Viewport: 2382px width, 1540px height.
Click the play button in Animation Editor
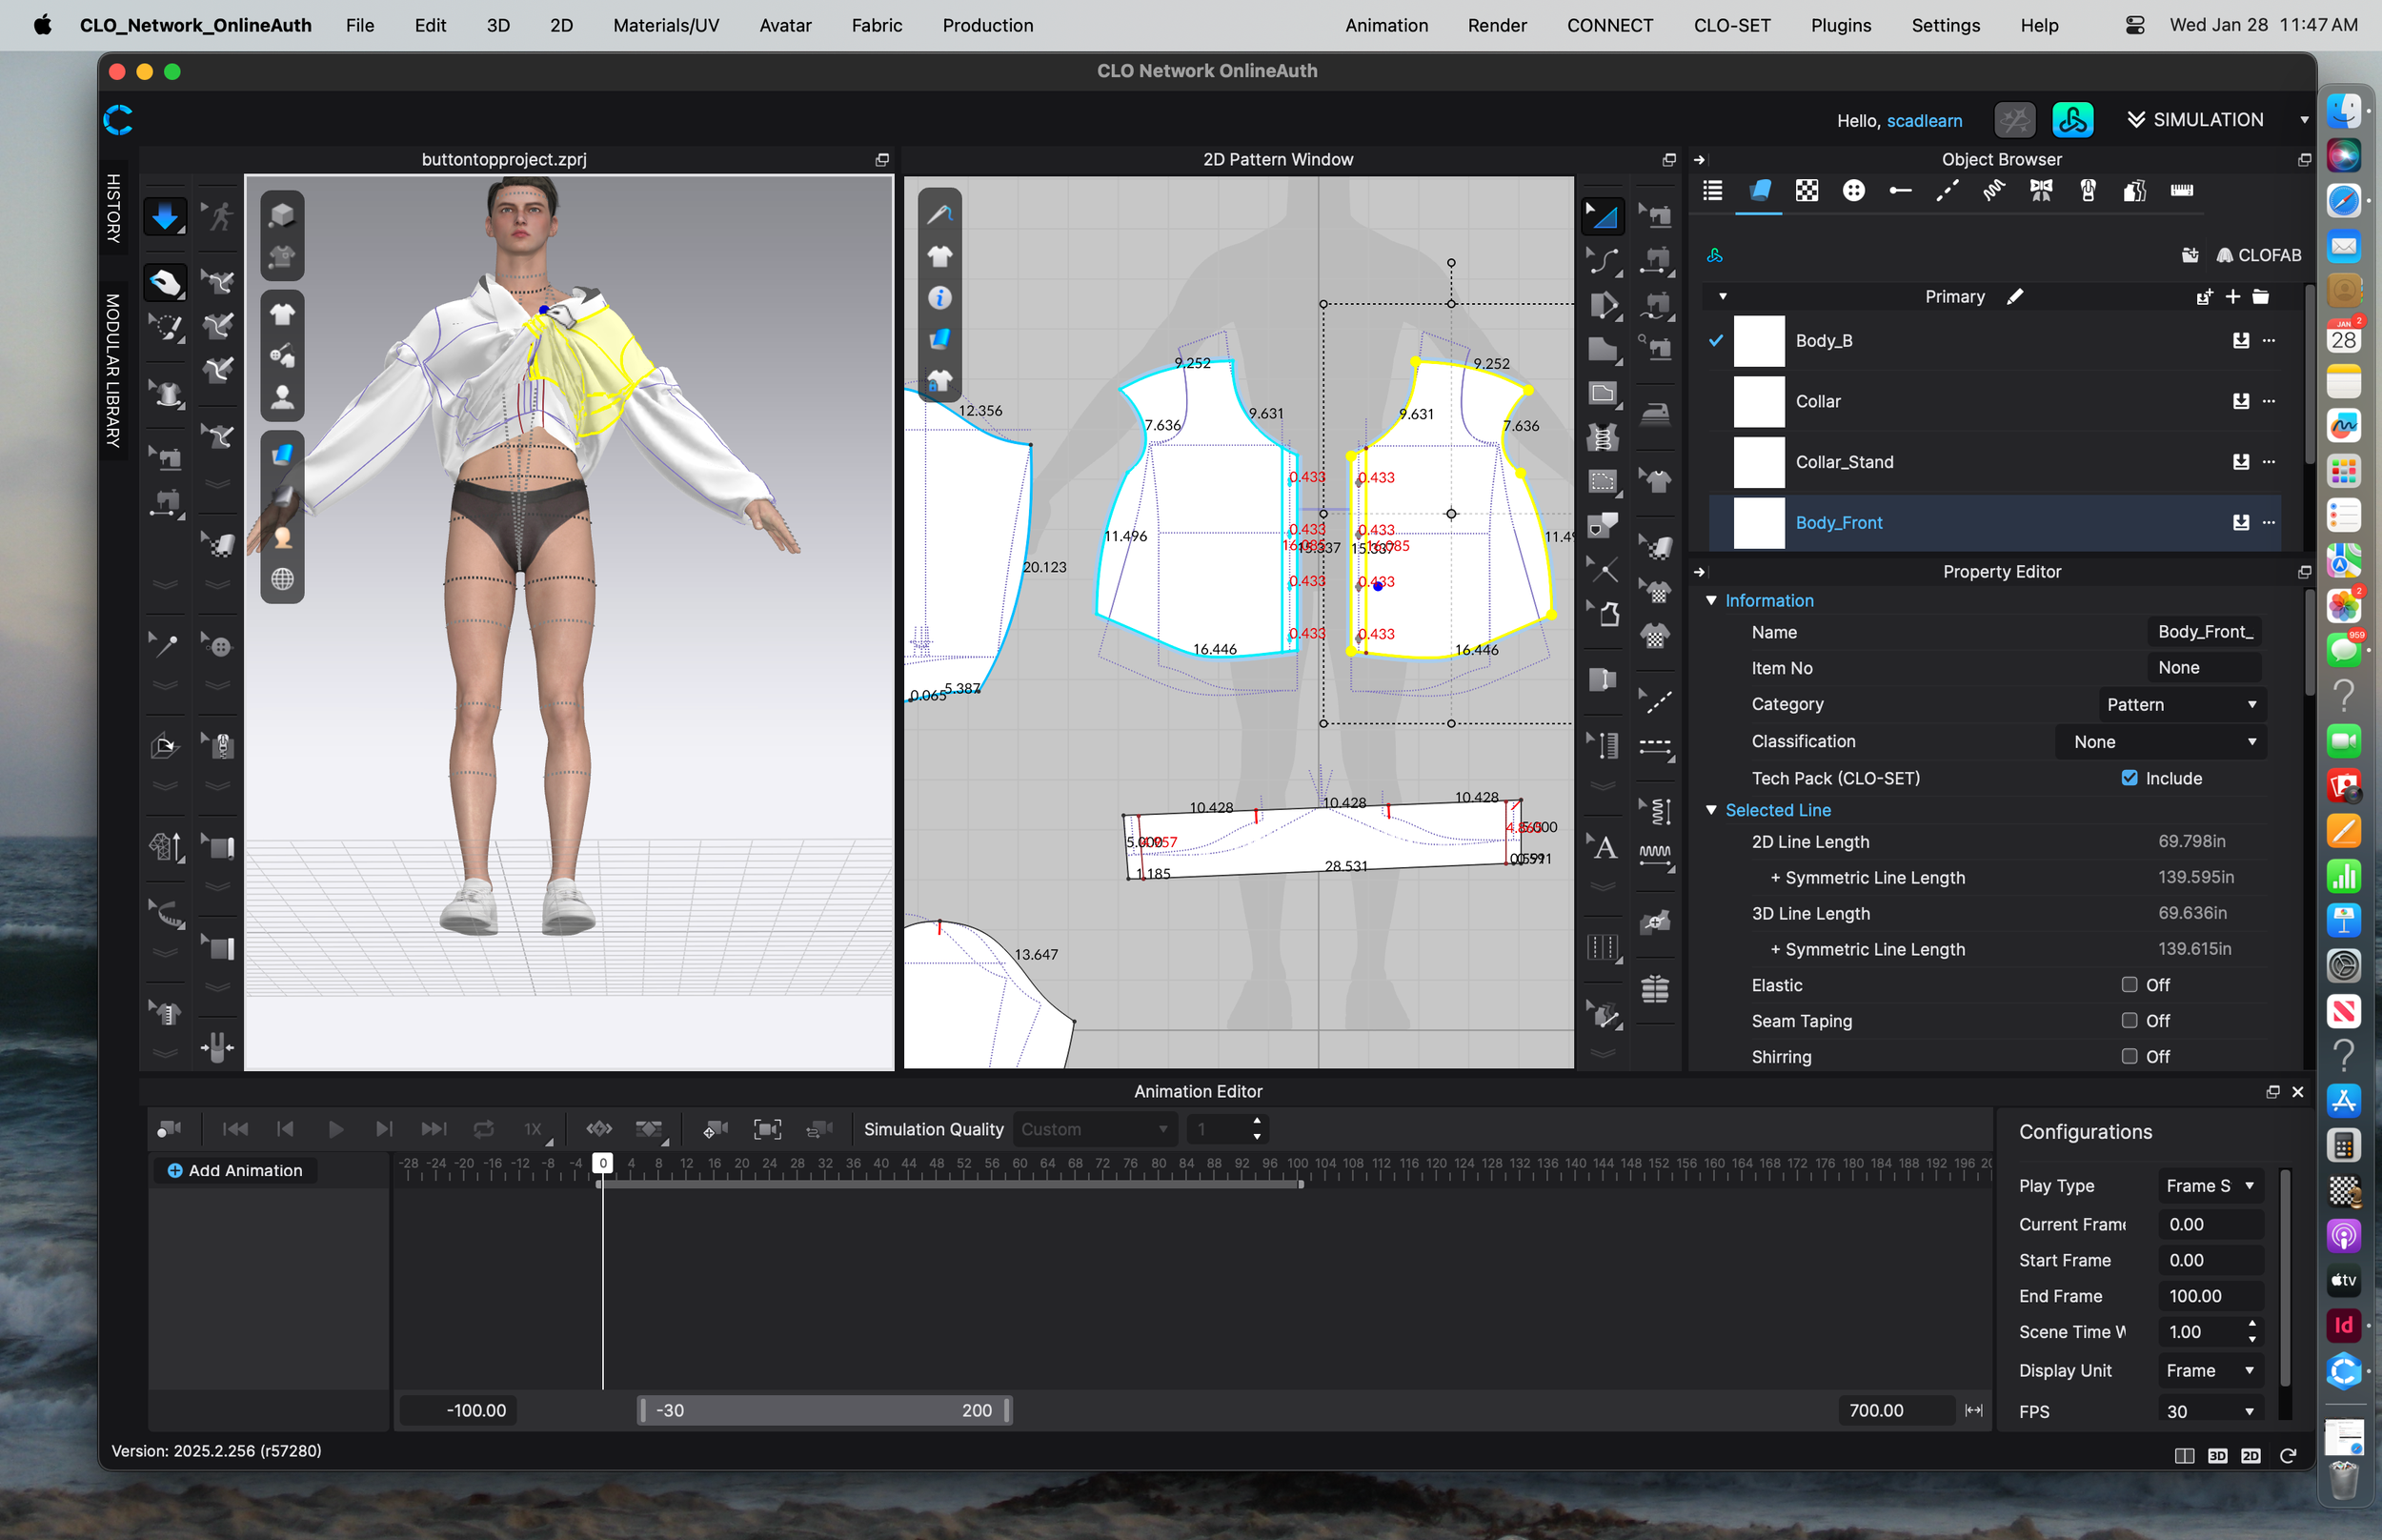(334, 1129)
